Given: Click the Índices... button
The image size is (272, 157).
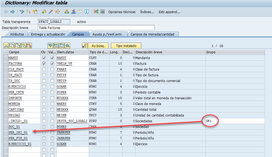Looking at the screenshot, I should coord(147,12).
